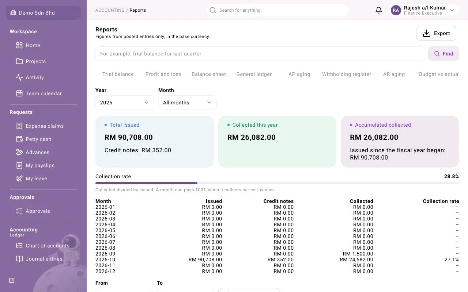Click the 27.1% collection rate cell
Viewport: 468px width, 292px height.
[x=452, y=260]
